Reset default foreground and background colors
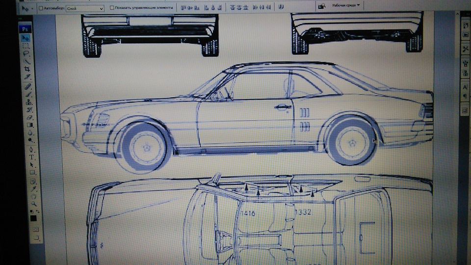The height and width of the screenshot is (265, 471). click(31, 212)
